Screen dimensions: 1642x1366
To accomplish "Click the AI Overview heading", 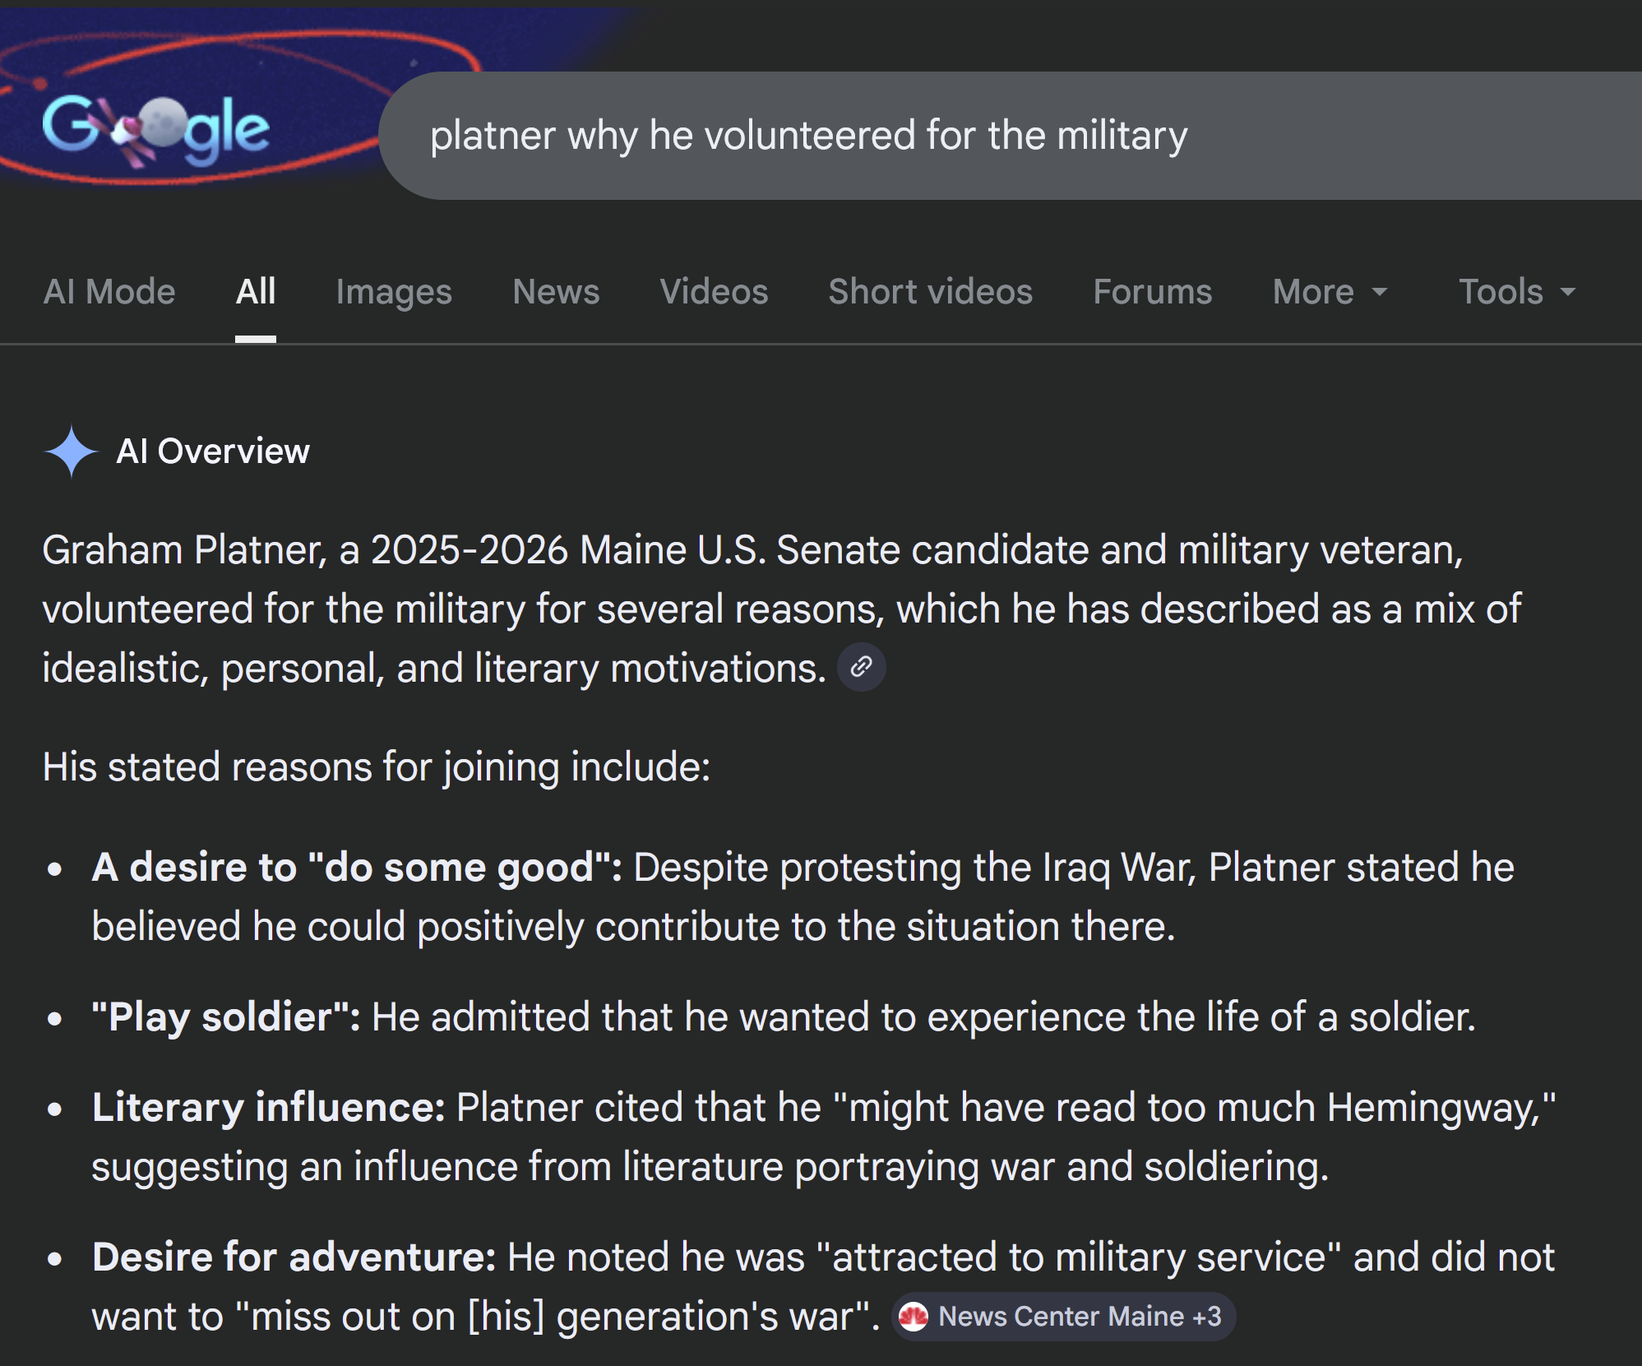I will [213, 451].
